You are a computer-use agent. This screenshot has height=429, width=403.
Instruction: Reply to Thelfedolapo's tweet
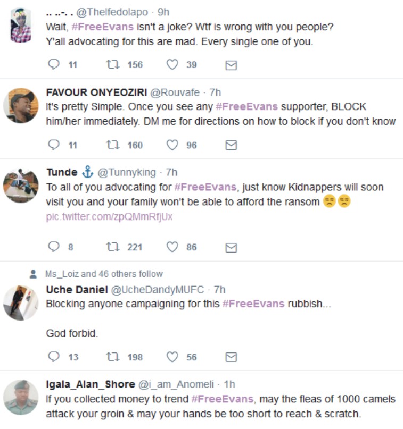point(54,65)
